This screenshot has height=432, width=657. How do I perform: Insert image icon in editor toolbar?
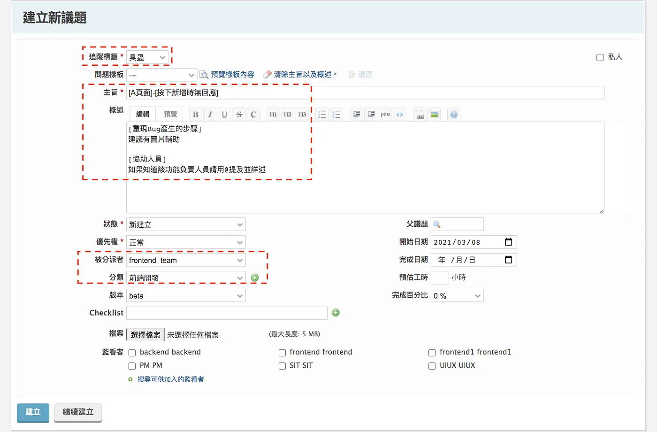434,115
